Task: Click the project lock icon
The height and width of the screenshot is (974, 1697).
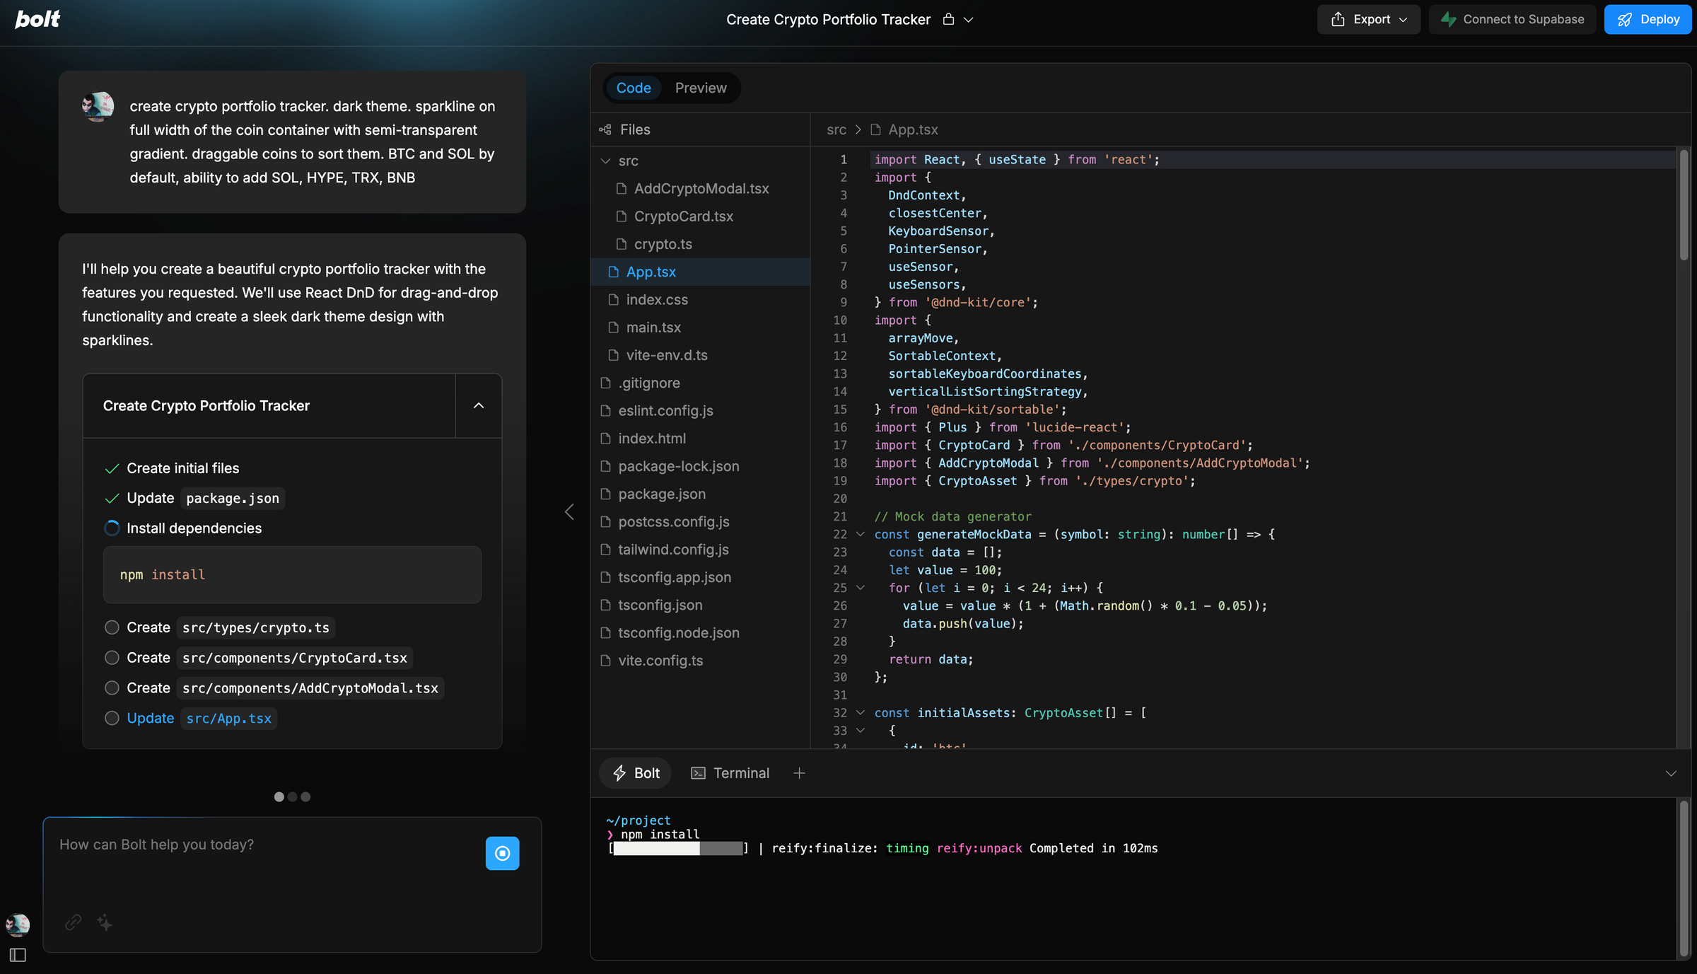Action: point(948,19)
